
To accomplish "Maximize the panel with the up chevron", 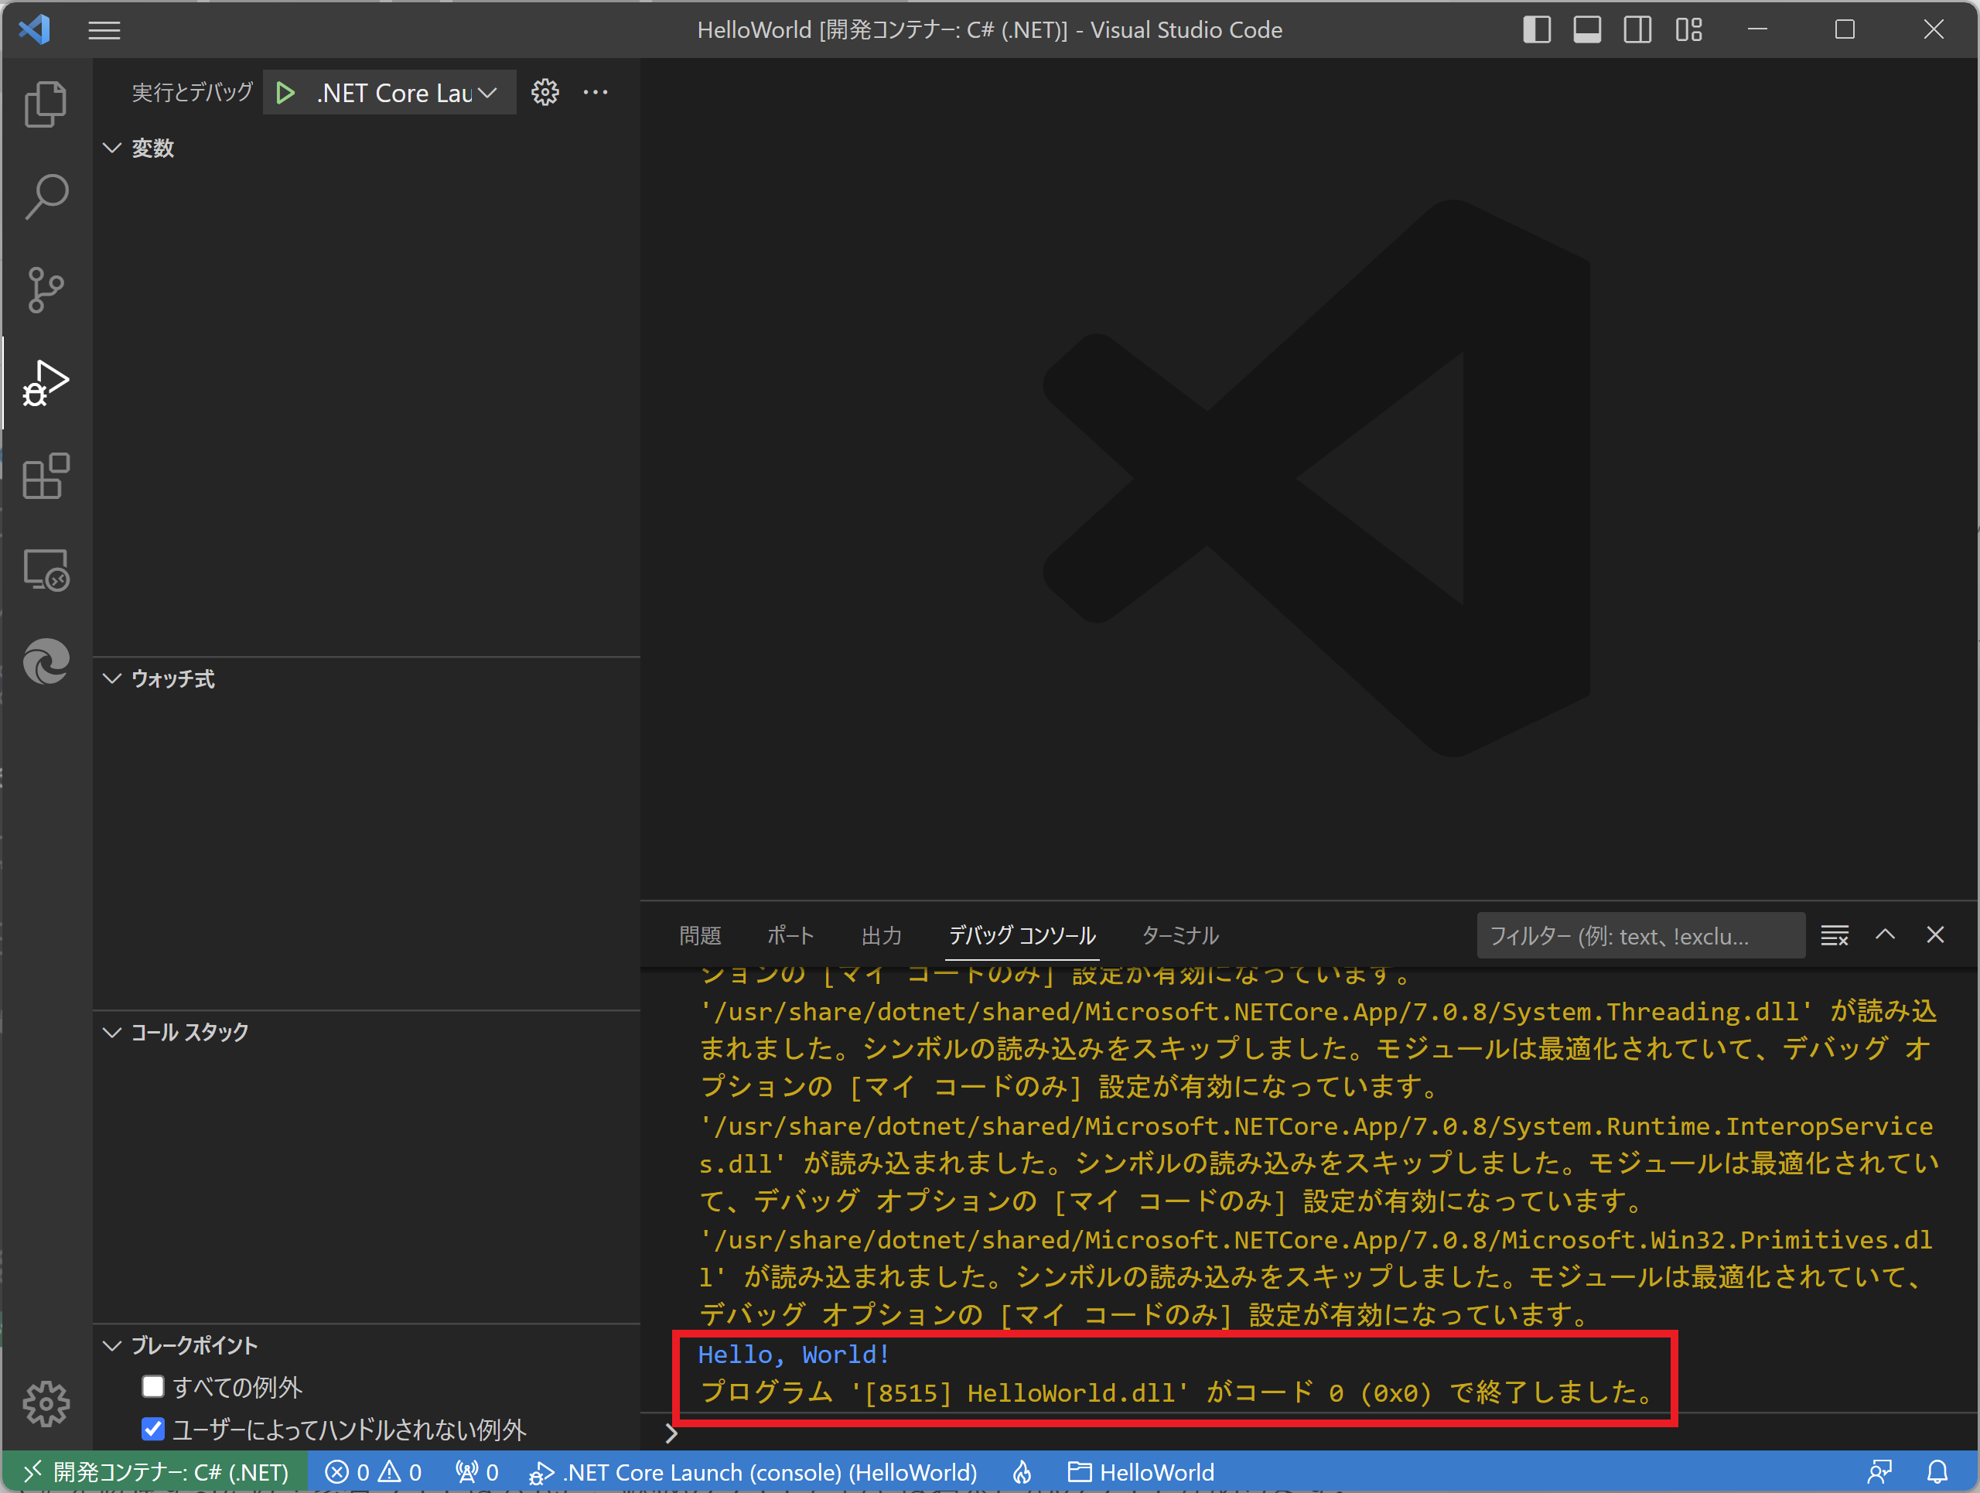I will coord(1885,935).
